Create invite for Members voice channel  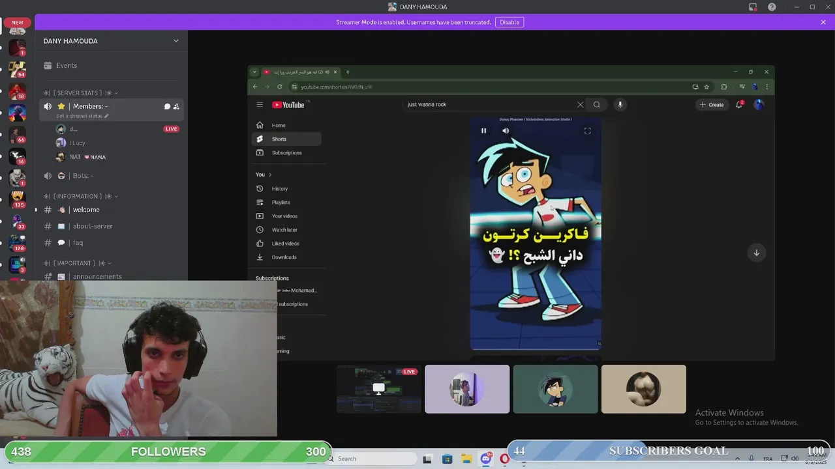pyautogui.click(x=176, y=106)
